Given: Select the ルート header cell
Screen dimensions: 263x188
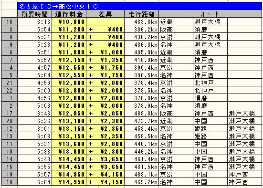Looking at the screenshot, I should [x=210, y=14].
